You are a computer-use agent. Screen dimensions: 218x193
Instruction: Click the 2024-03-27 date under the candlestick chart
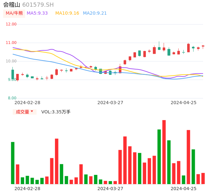coord(110,103)
